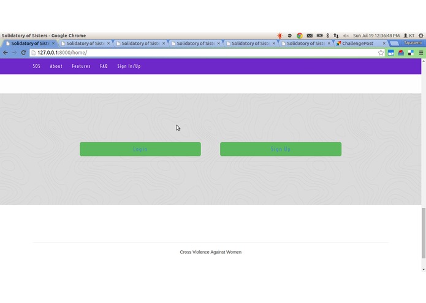
Task: Open the system gear session menu
Action: (421, 36)
